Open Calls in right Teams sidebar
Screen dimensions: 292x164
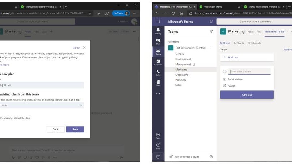pos(158,73)
